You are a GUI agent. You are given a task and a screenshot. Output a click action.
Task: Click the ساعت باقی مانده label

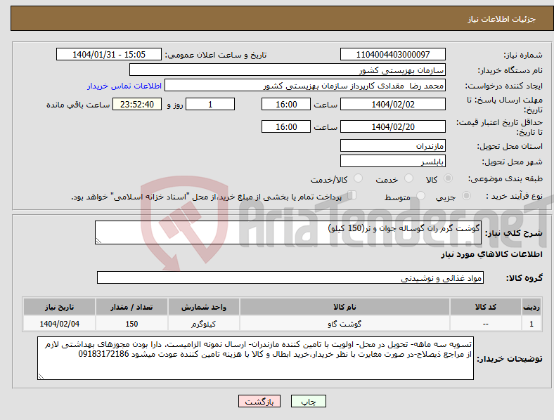point(78,105)
